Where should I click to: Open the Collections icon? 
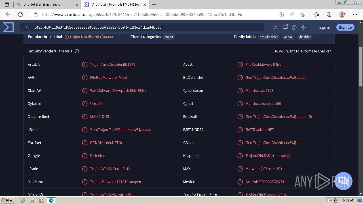click(x=329, y=14)
